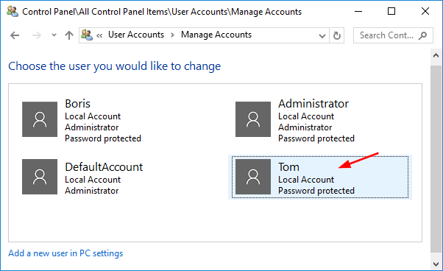Click the scrollbar down arrow
This screenshot has height=271, width=443.
pos(436,264)
